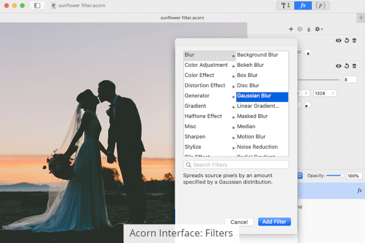This screenshot has height=243, width=365.
Task: Click the Halftone Effect category label
Action: [203, 116]
